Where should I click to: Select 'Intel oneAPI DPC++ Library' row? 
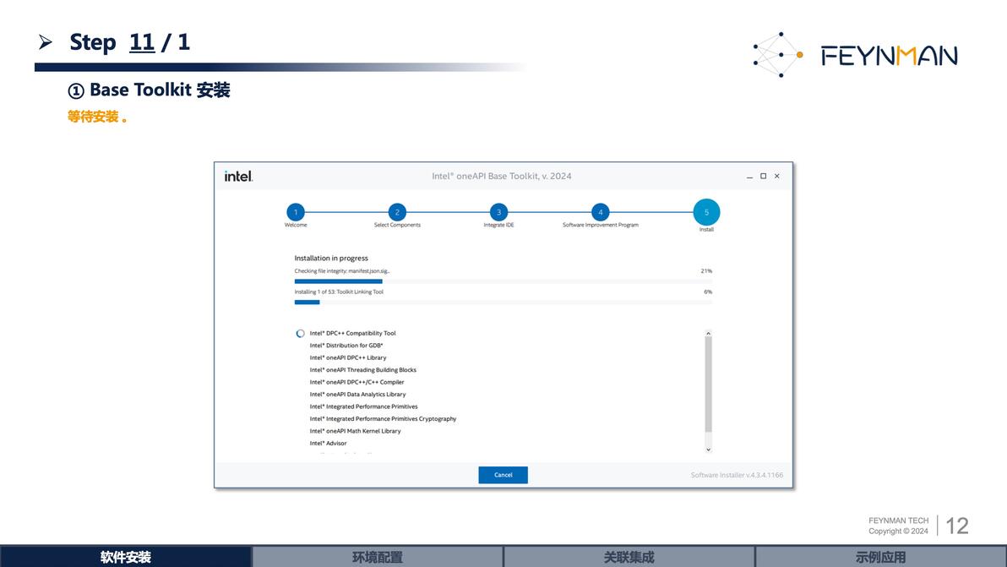point(348,357)
